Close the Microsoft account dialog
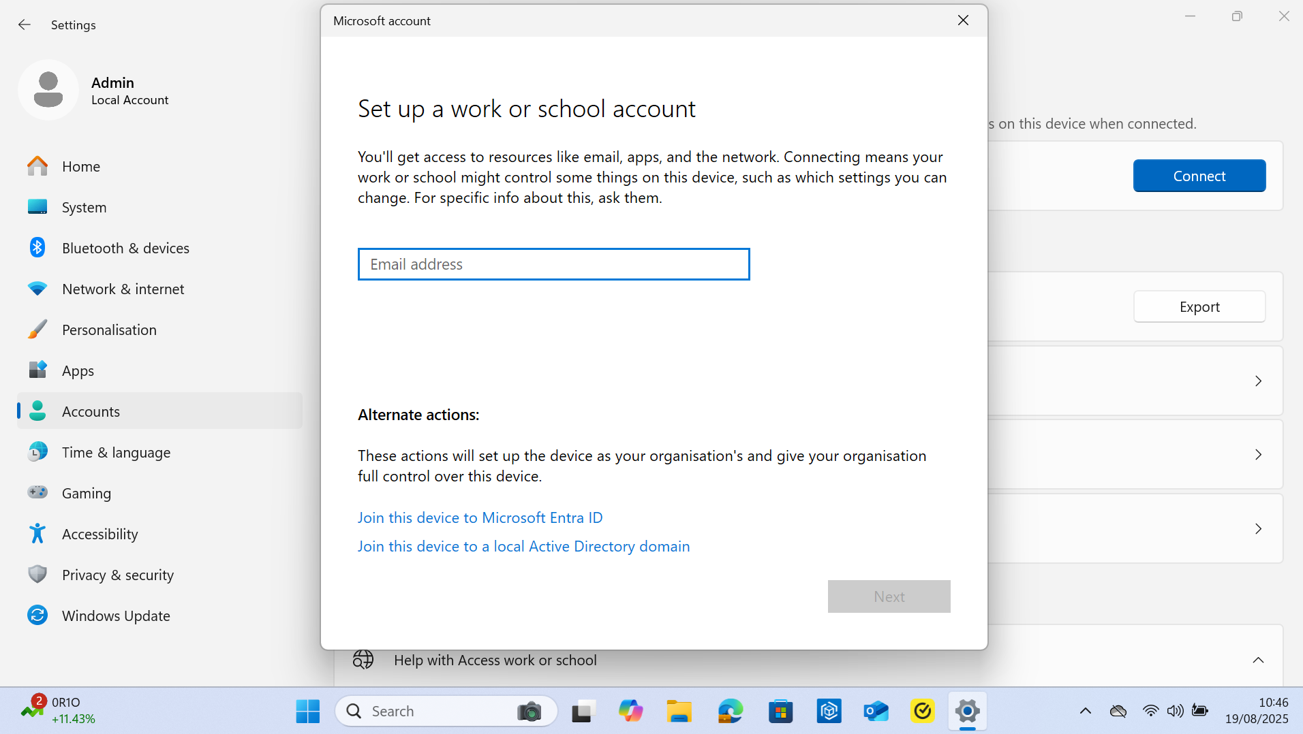 [x=963, y=20]
